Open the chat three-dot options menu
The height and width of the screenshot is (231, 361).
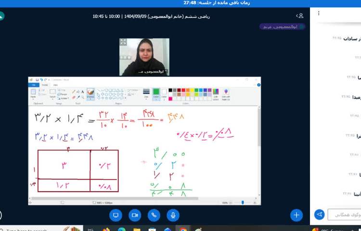coord(319,13)
